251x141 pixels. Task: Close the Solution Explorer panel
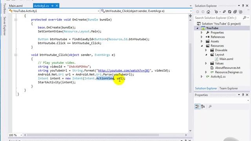click(247, 6)
